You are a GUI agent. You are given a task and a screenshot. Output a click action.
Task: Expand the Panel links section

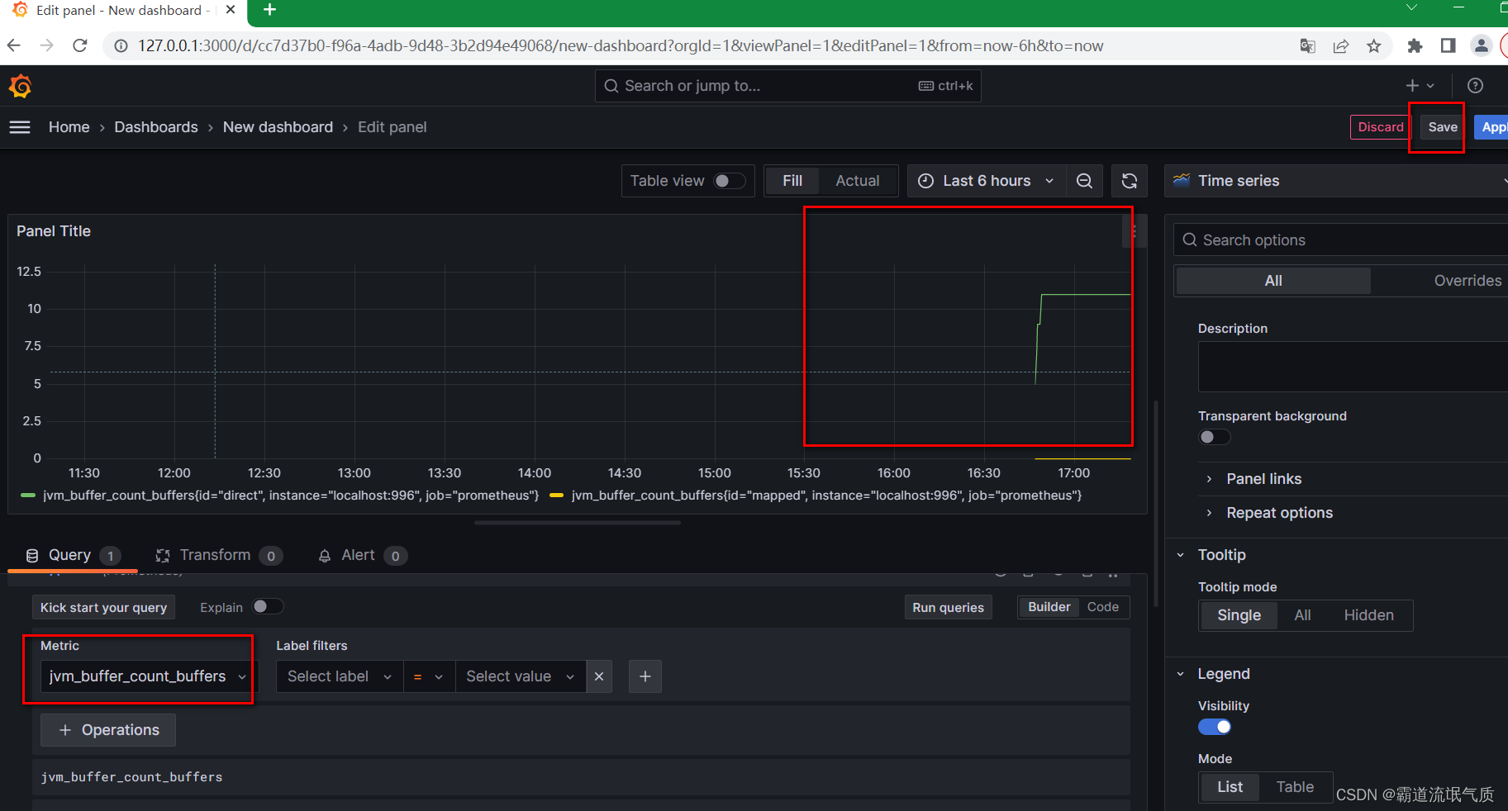click(x=1263, y=479)
